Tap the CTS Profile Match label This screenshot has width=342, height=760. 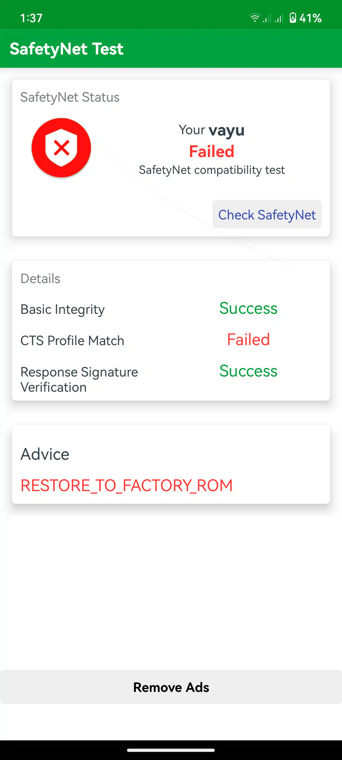click(72, 341)
